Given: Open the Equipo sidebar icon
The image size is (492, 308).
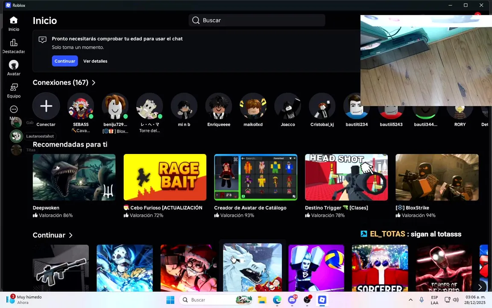Looking at the screenshot, I should click(14, 87).
